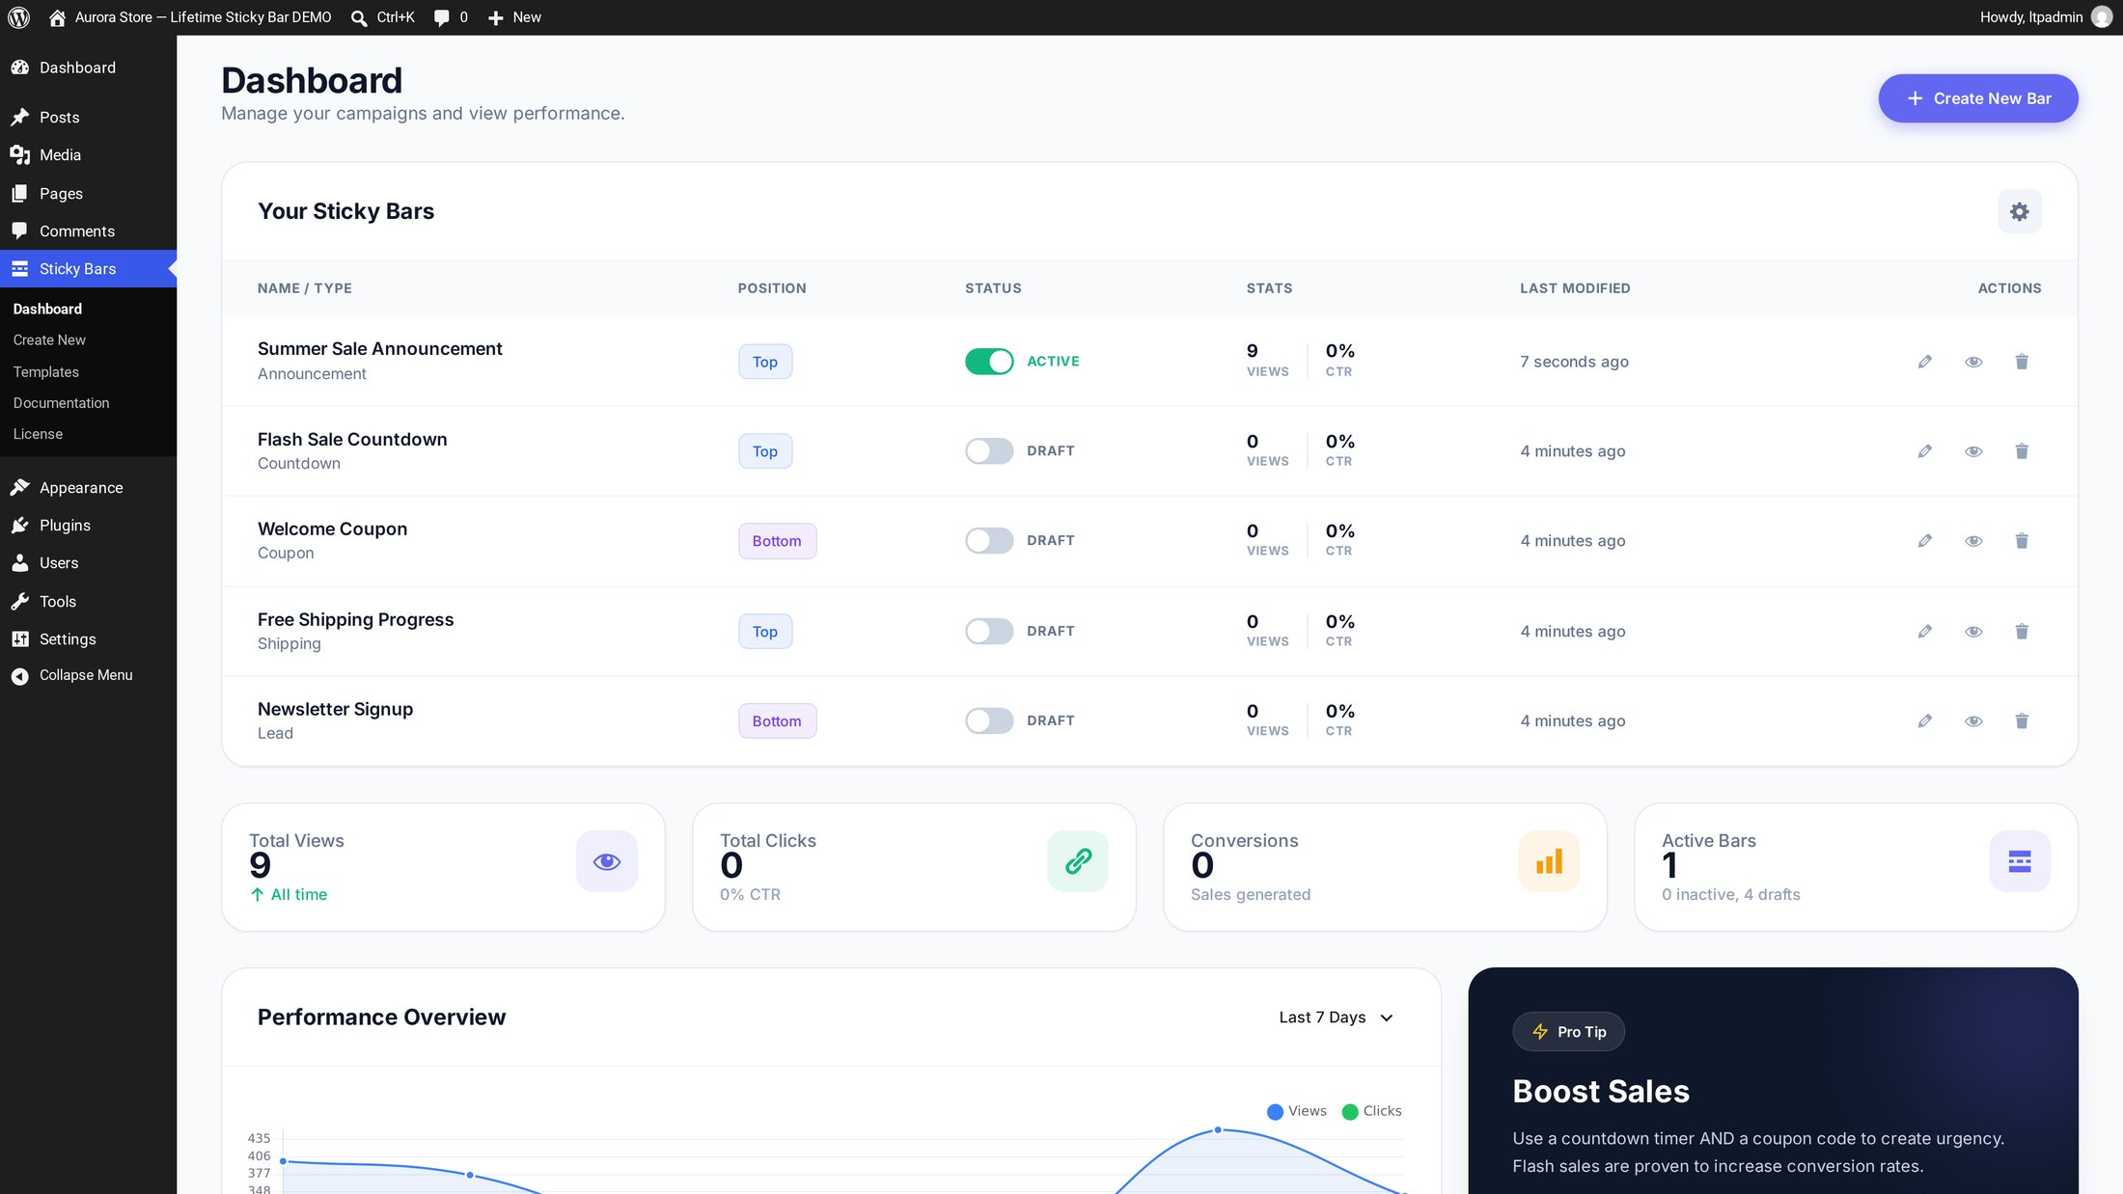Image resolution: width=2123 pixels, height=1194 pixels.
Task: Delete the Free Shipping Progress bar
Action: [x=2022, y=632]
